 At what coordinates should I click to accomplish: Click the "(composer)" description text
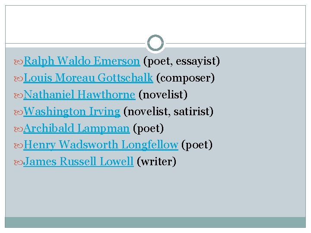tap(186, 78)
